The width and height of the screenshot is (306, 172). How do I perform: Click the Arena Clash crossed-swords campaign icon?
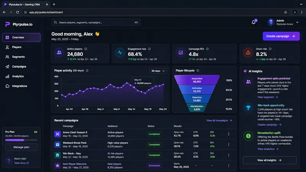click(x=57, y=134)
